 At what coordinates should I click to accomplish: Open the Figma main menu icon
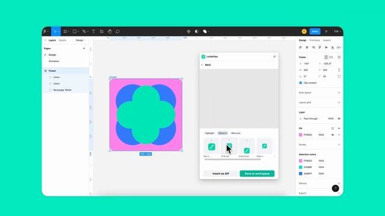tap(45, 31)
